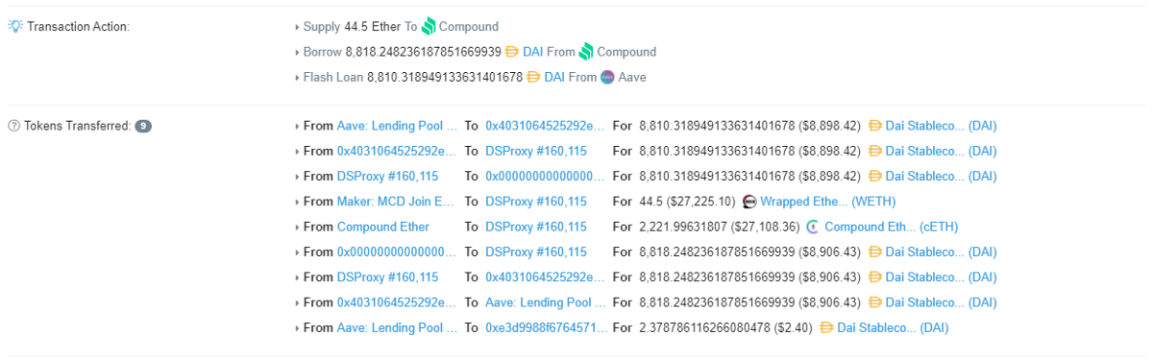
Task: Click the Compound Ether cETH token icon
Action: coord(813,227)
